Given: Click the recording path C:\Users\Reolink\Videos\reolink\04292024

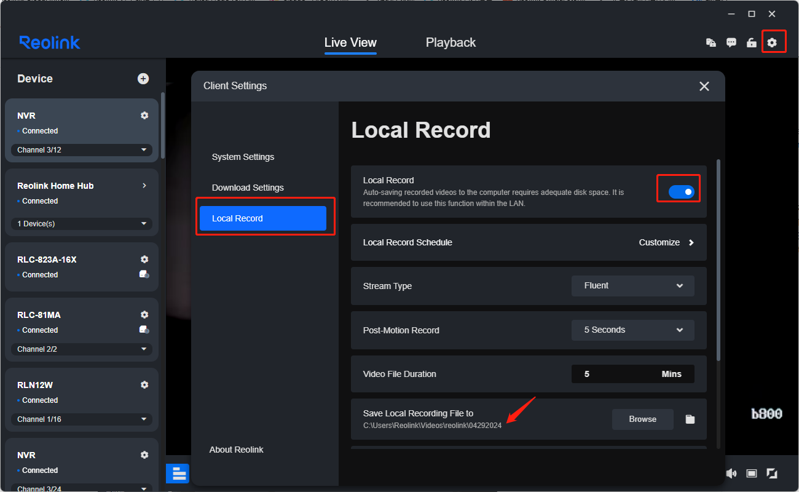Looking at the screenshot, I should point(432,426).
